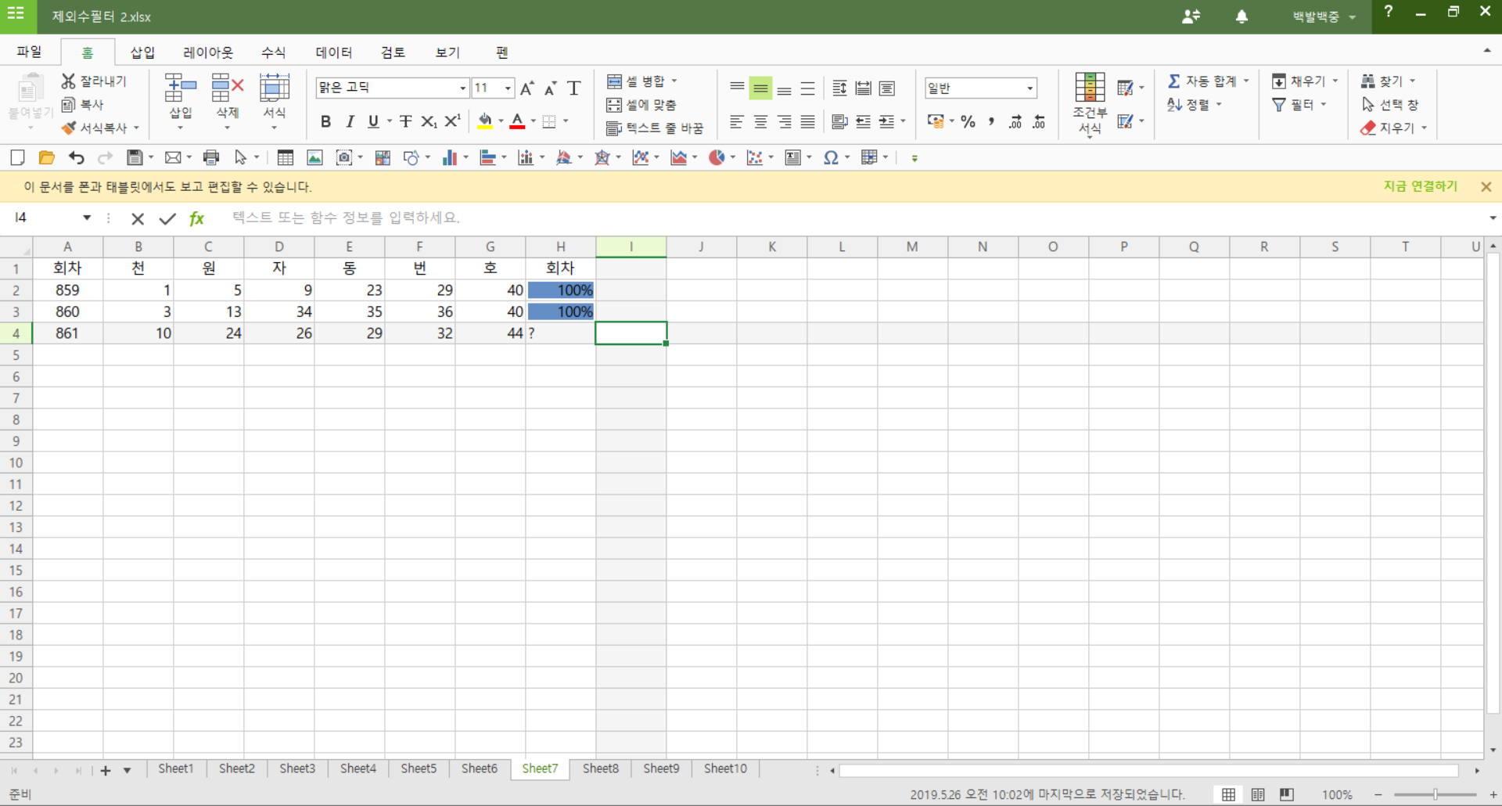Click the AutoSum (자동 합계) sigma icon
Image resolution: width=1502 pixels, height=806 pixels.
pos(1173,81)
